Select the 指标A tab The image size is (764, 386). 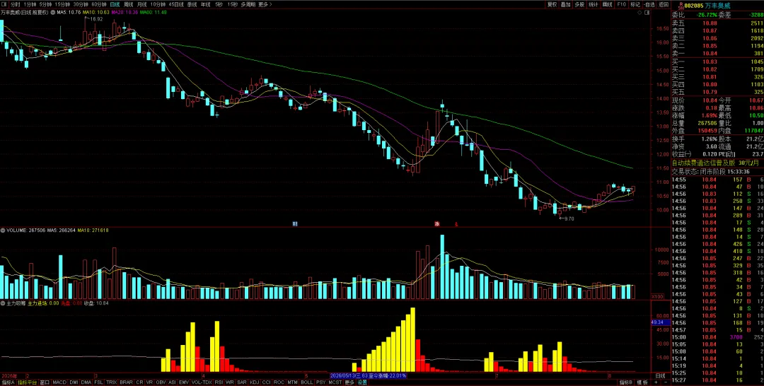tap(7, 382)
